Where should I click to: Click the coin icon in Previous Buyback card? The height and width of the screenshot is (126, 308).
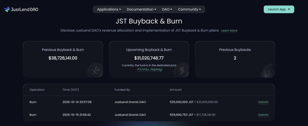coord(95,70)
